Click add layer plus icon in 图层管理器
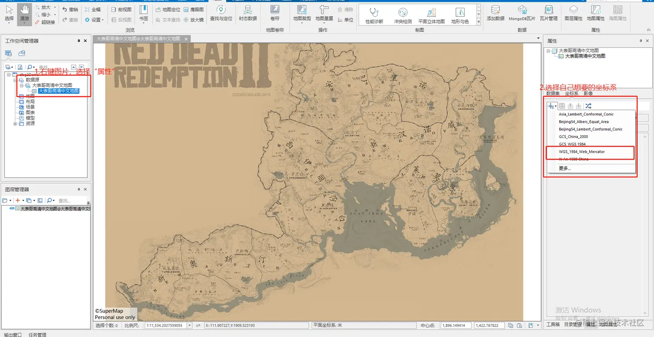Image resolution: width=654 pixels, height=337 pixels. click(18, 201)
